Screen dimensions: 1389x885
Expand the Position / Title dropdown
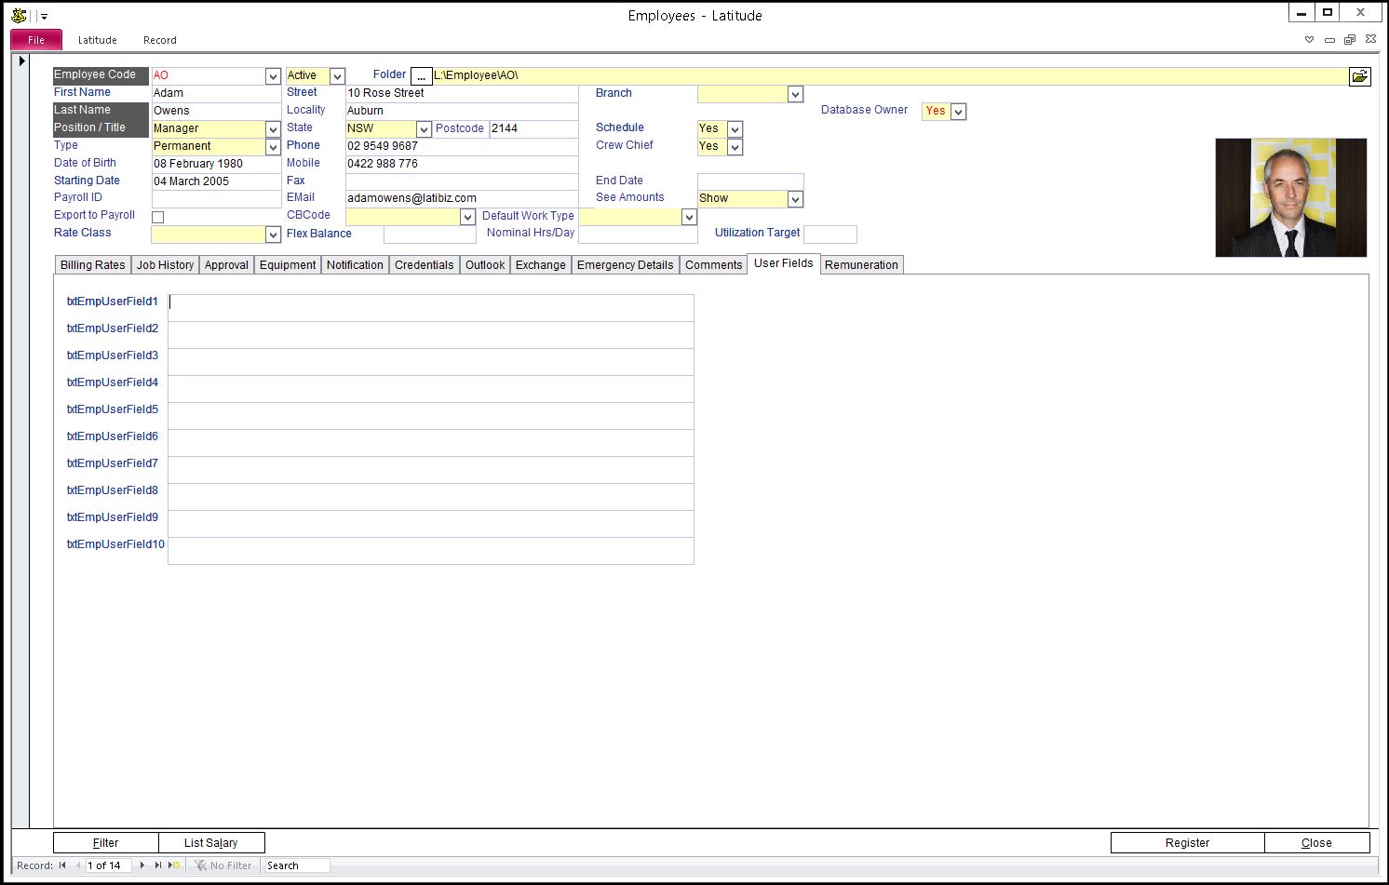coord(273,129)
